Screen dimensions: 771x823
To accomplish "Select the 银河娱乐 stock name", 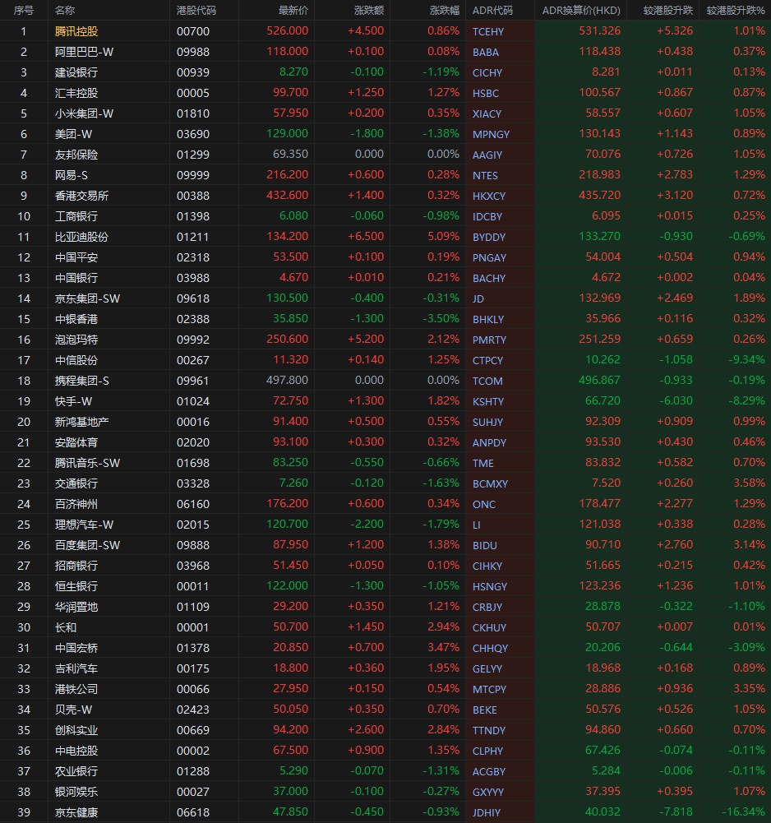I will (x=76, y=792).
